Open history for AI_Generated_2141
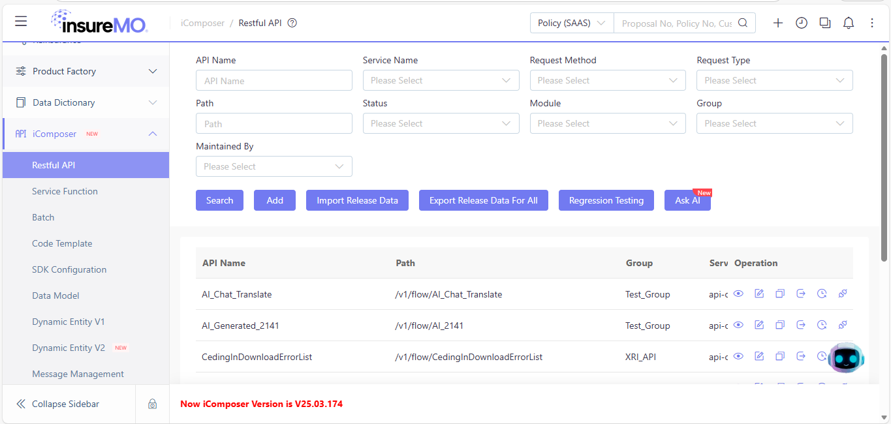 pyautogui.click(x=822, y=325)
